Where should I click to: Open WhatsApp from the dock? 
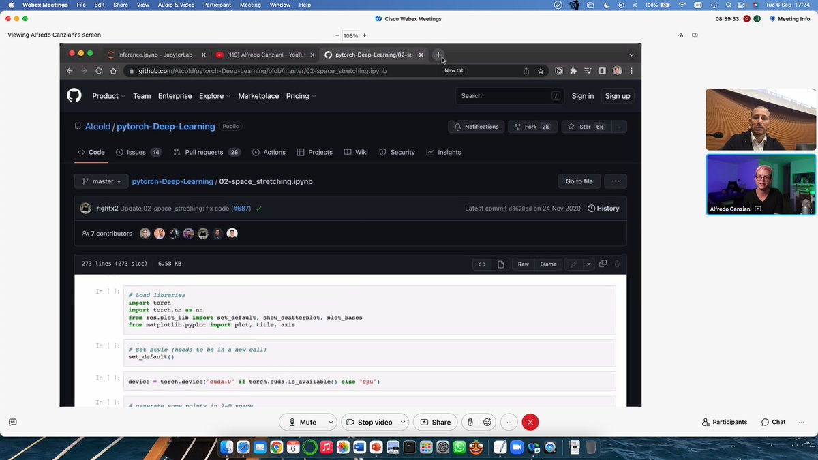pyautogui.click(x=459, y=448)
